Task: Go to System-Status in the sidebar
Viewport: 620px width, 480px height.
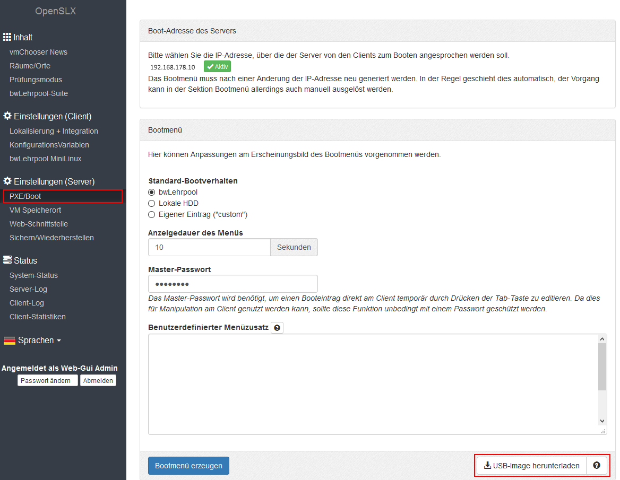Action: click(33, 275)
